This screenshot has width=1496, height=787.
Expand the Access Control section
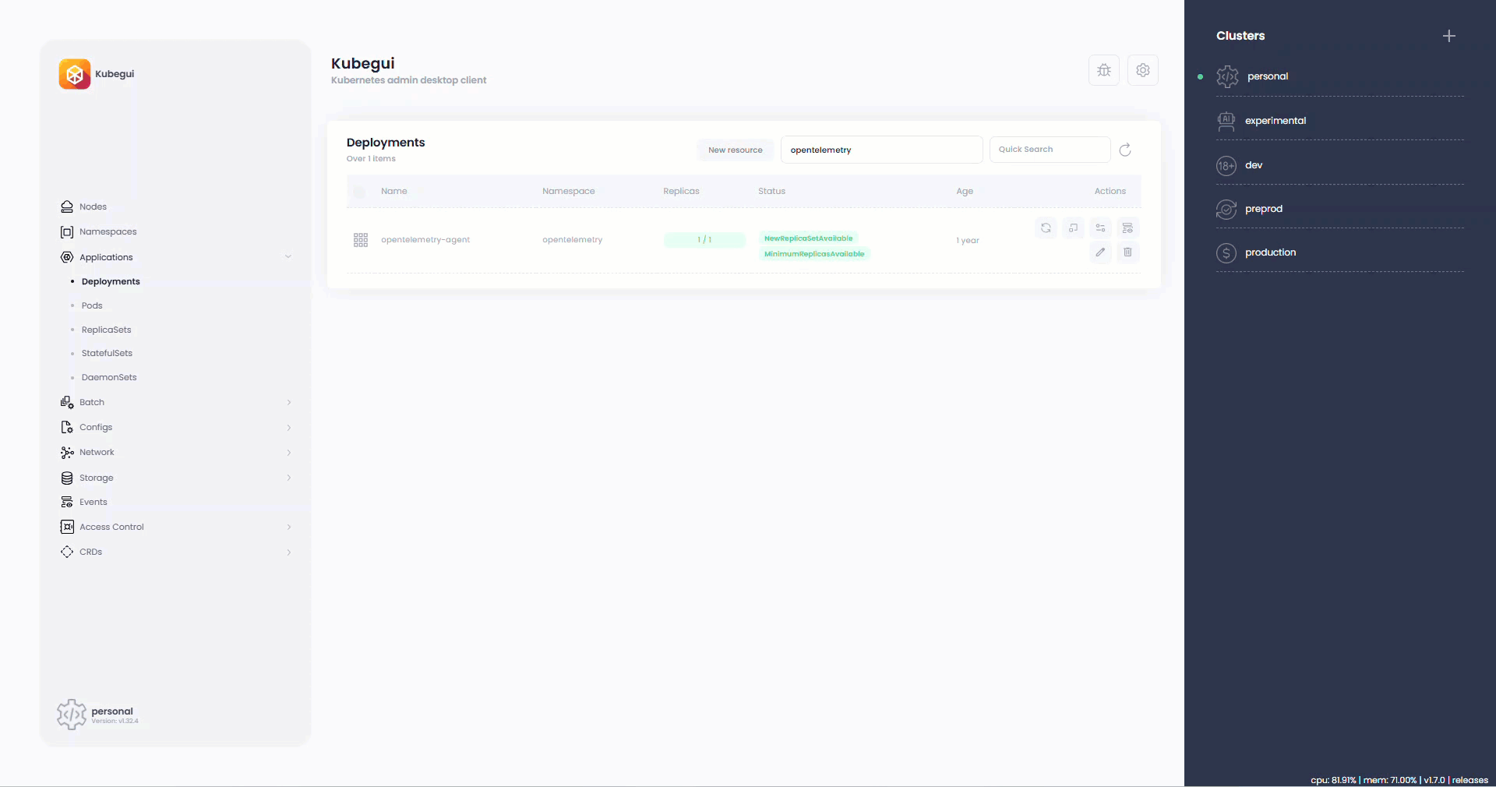tap(288, 528)
